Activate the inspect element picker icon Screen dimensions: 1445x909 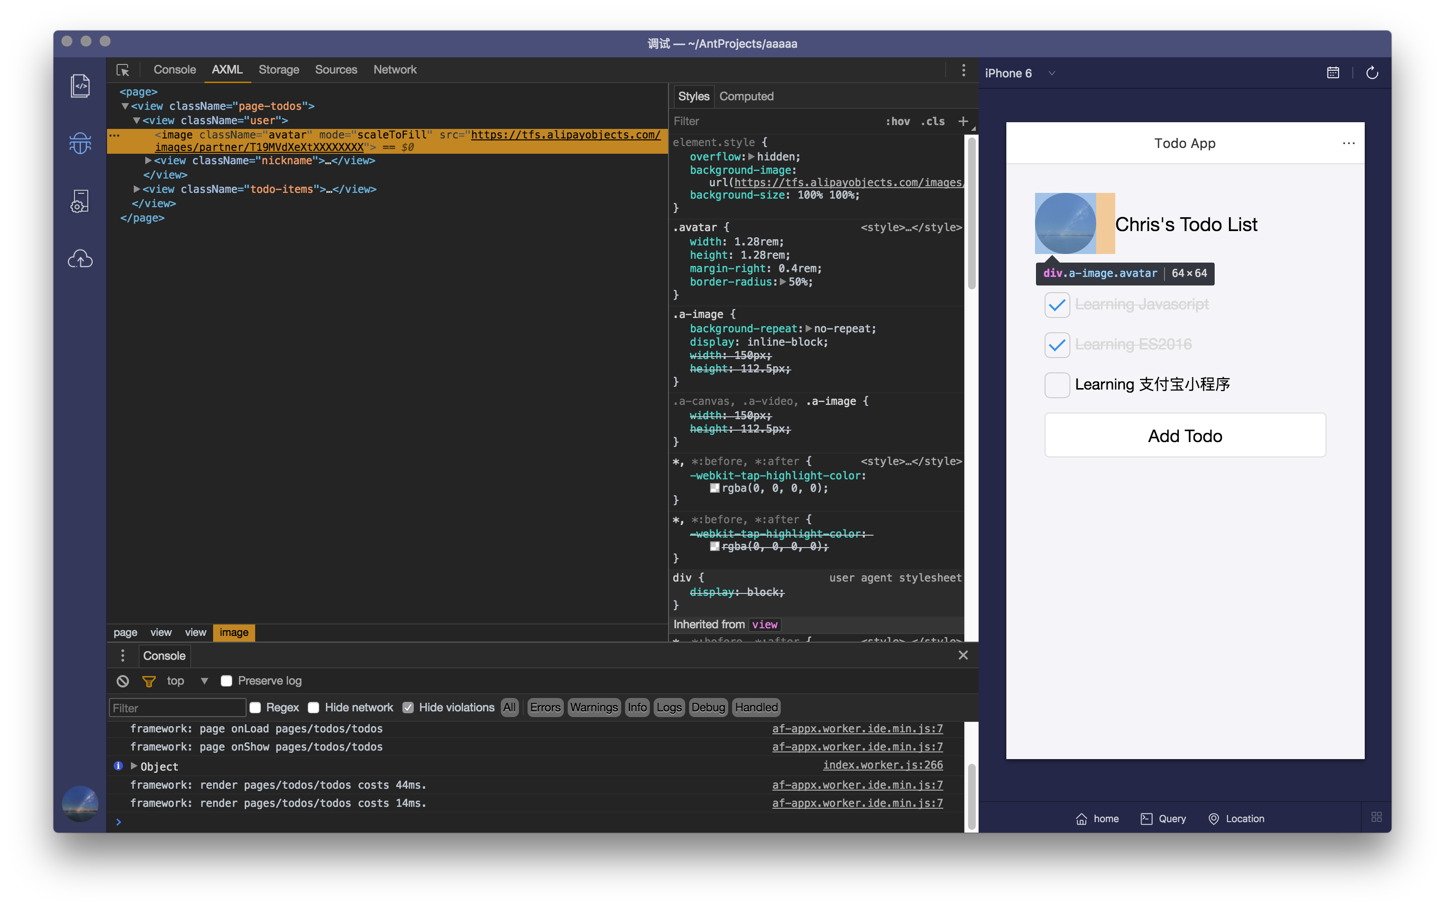[123, 70]
